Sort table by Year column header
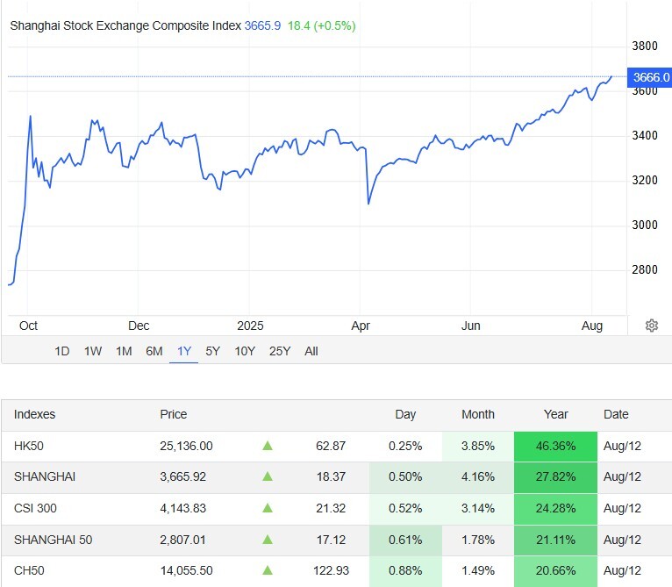The height and width of the screenshot is (587, 672). (555, 414)
